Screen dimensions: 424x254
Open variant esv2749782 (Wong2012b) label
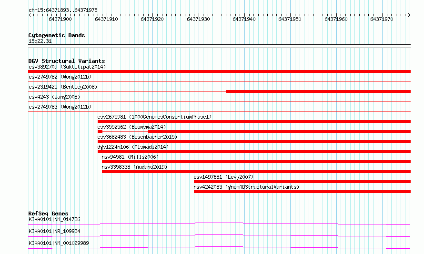point(60,77)
